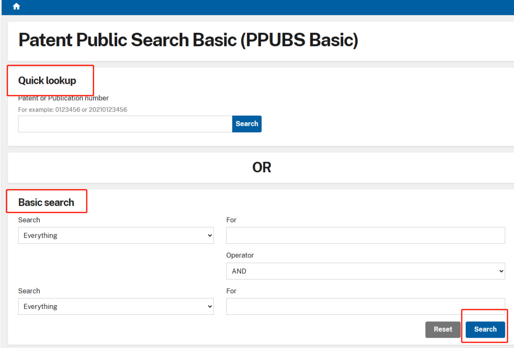The image size is (514, 348).
Task: Click the first 'For' text field
Action: 366,236
